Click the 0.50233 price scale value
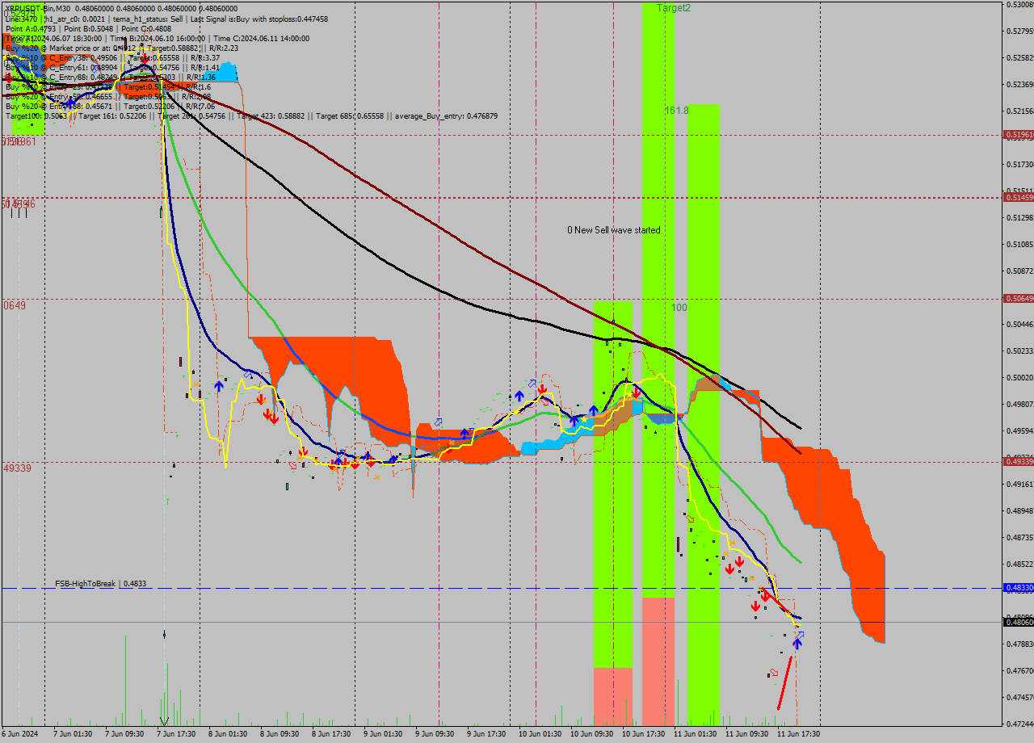This screenshot has width=1034, height=743. [x=1020, y=351]
